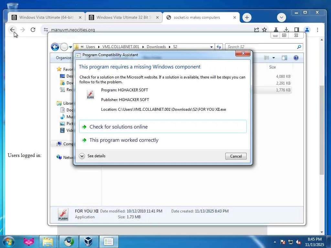Image resolution: width=331 pixels, height=248 pixels.
Task: Open the list app taskbar icon
Action: coord(109,242)
